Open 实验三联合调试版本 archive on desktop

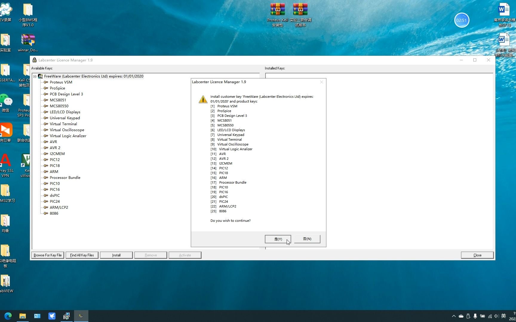[300, 15]
